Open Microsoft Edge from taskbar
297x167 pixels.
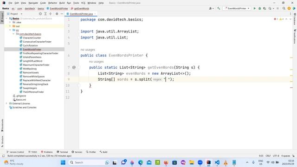pos(141,162)
